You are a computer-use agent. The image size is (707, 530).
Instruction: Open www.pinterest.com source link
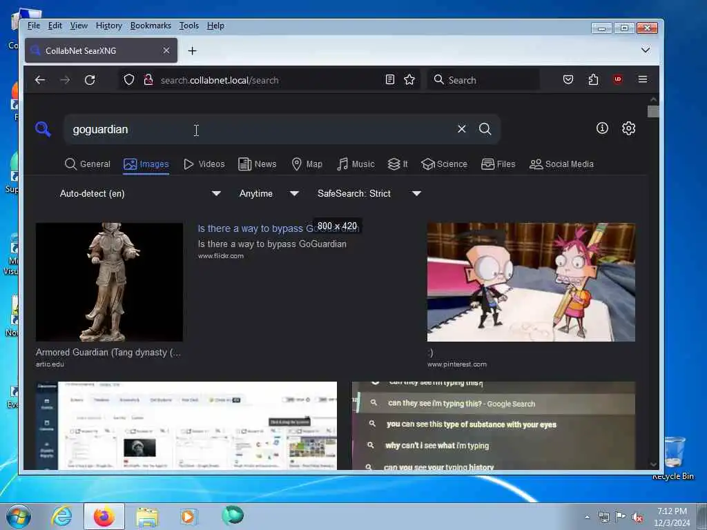pyautogui.click(x=457, y=364)
